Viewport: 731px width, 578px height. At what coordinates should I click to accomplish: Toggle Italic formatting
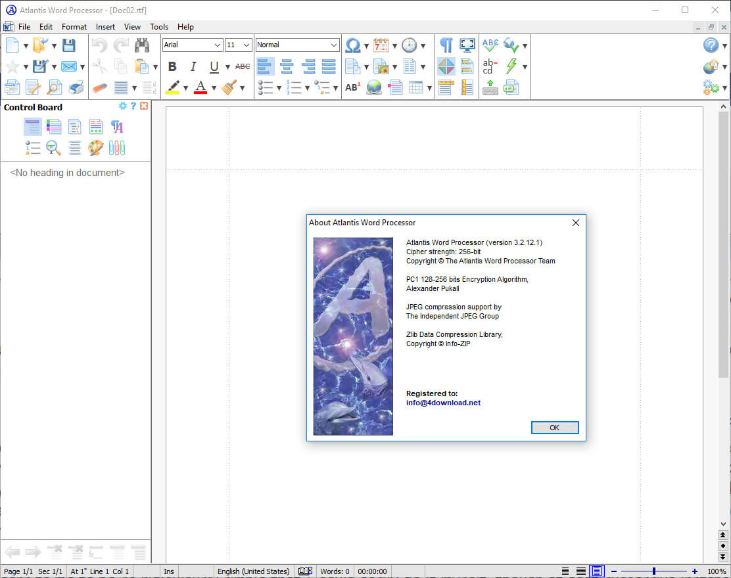193,66
